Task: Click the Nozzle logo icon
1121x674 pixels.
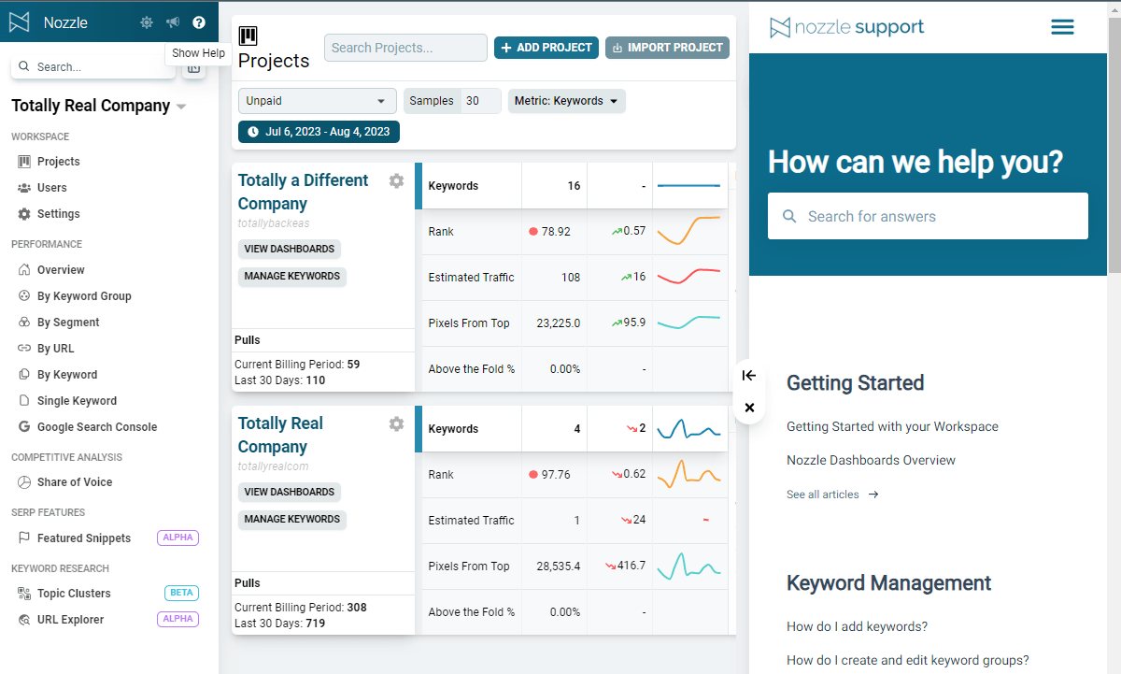Action: pyautogui.click(x=20, y=22)
